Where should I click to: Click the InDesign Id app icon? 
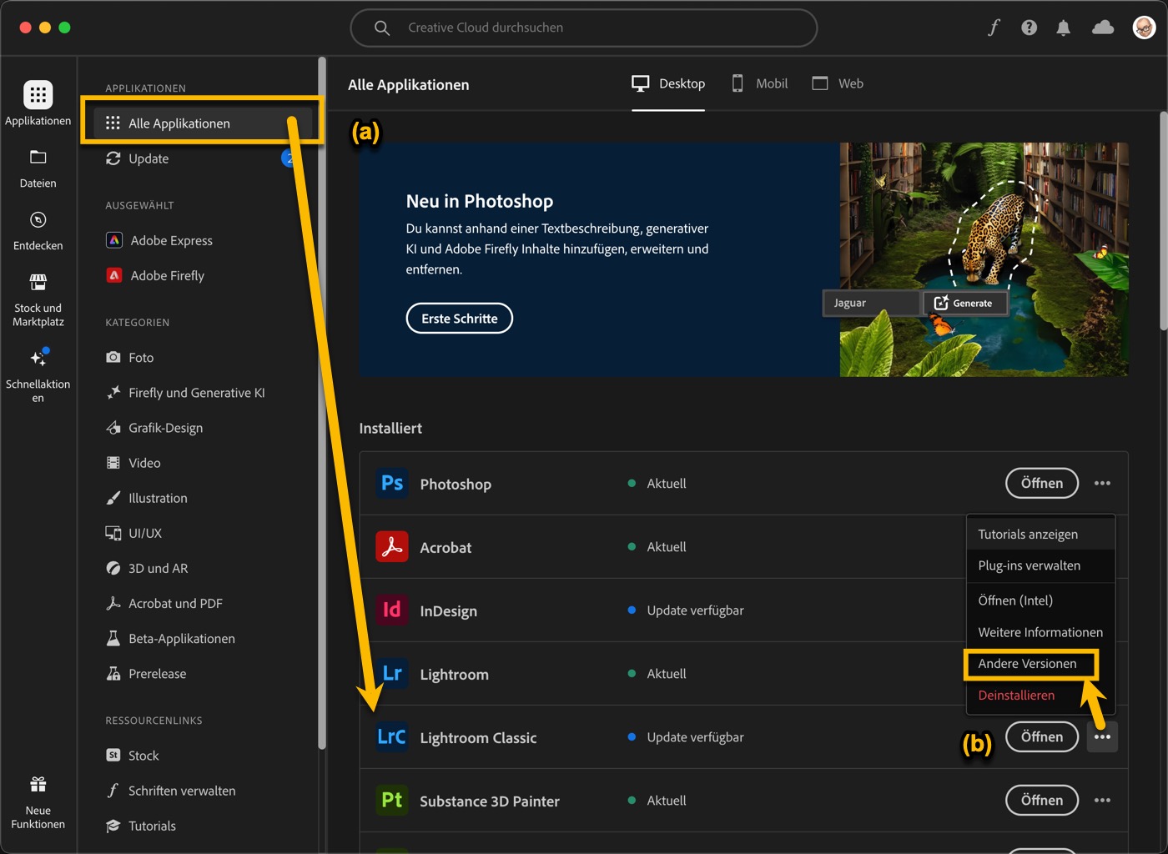(x=392, y=610)
